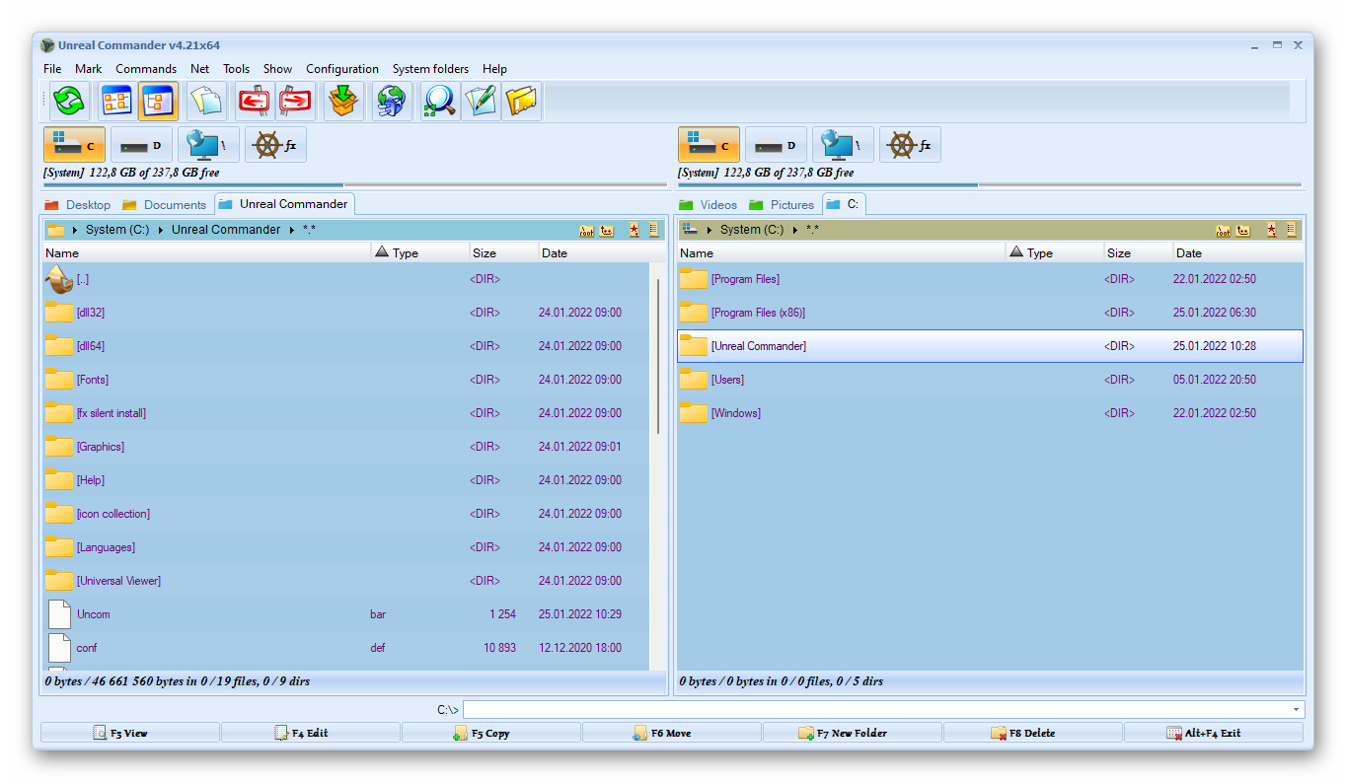Click the F3 View button
Viewport: 1346px width, 782px height.
coord(129,733)
